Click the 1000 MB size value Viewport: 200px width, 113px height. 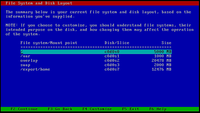point(162,56)
